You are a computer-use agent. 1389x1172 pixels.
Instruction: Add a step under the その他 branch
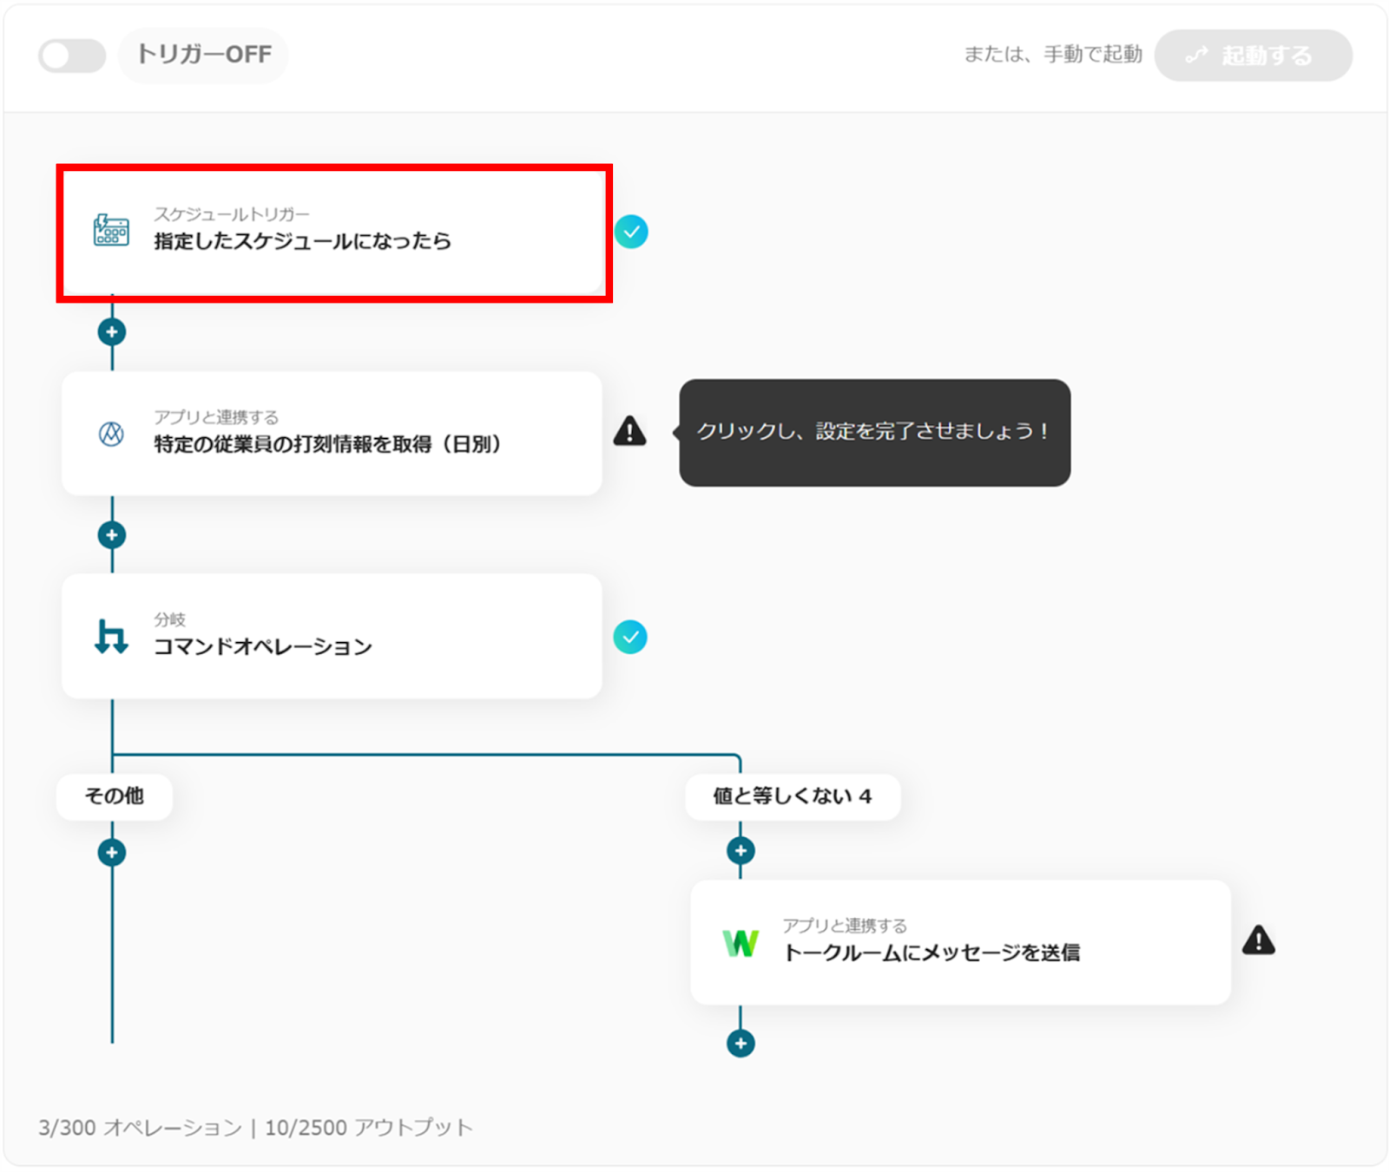coord(112,852)
